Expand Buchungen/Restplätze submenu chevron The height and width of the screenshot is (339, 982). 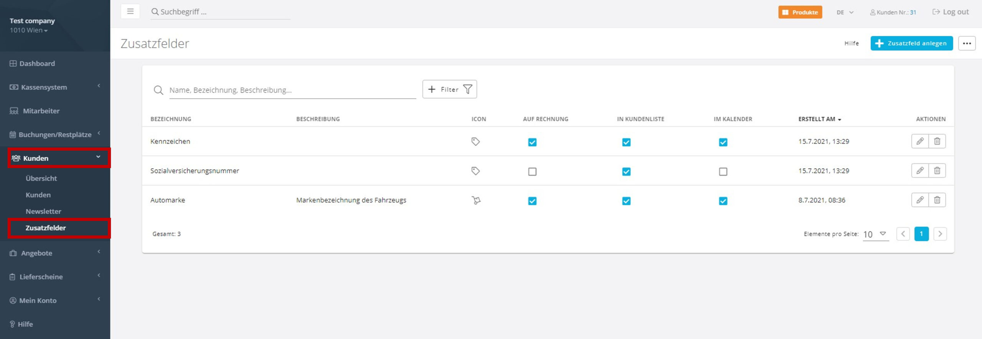tap(99, 133)
